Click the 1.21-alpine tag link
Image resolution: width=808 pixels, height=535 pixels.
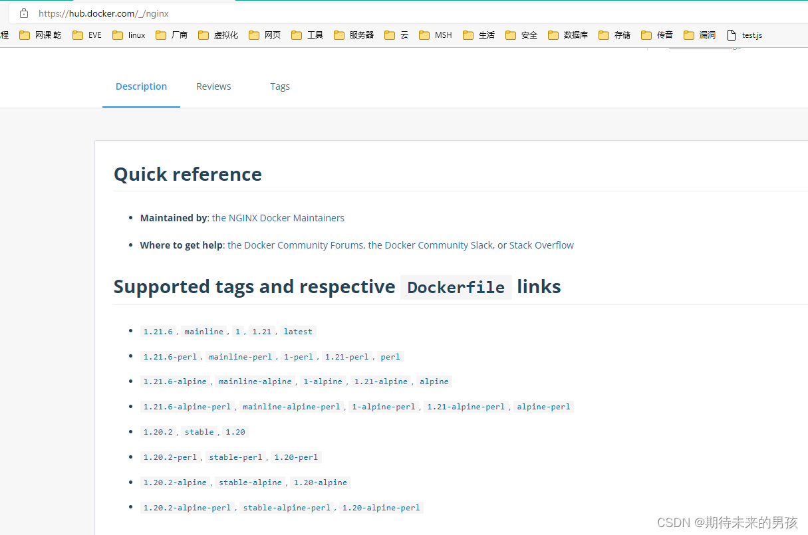(380, 381)
